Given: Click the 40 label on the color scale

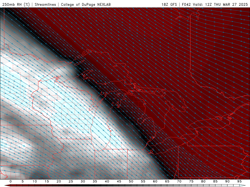Looking at the screenshot, I should click(107, 181).
